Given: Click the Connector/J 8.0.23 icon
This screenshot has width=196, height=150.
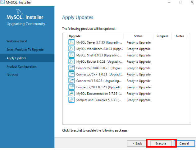Looking at the screenshot, I should tap(71, 81).
